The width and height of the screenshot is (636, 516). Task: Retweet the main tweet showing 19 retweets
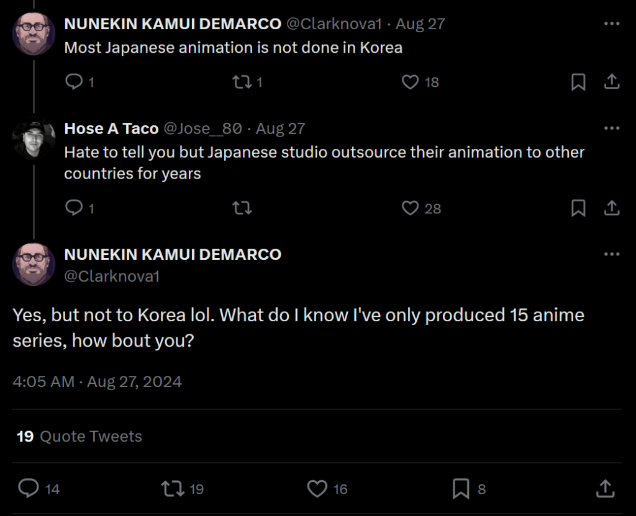(x=173, y=489)
